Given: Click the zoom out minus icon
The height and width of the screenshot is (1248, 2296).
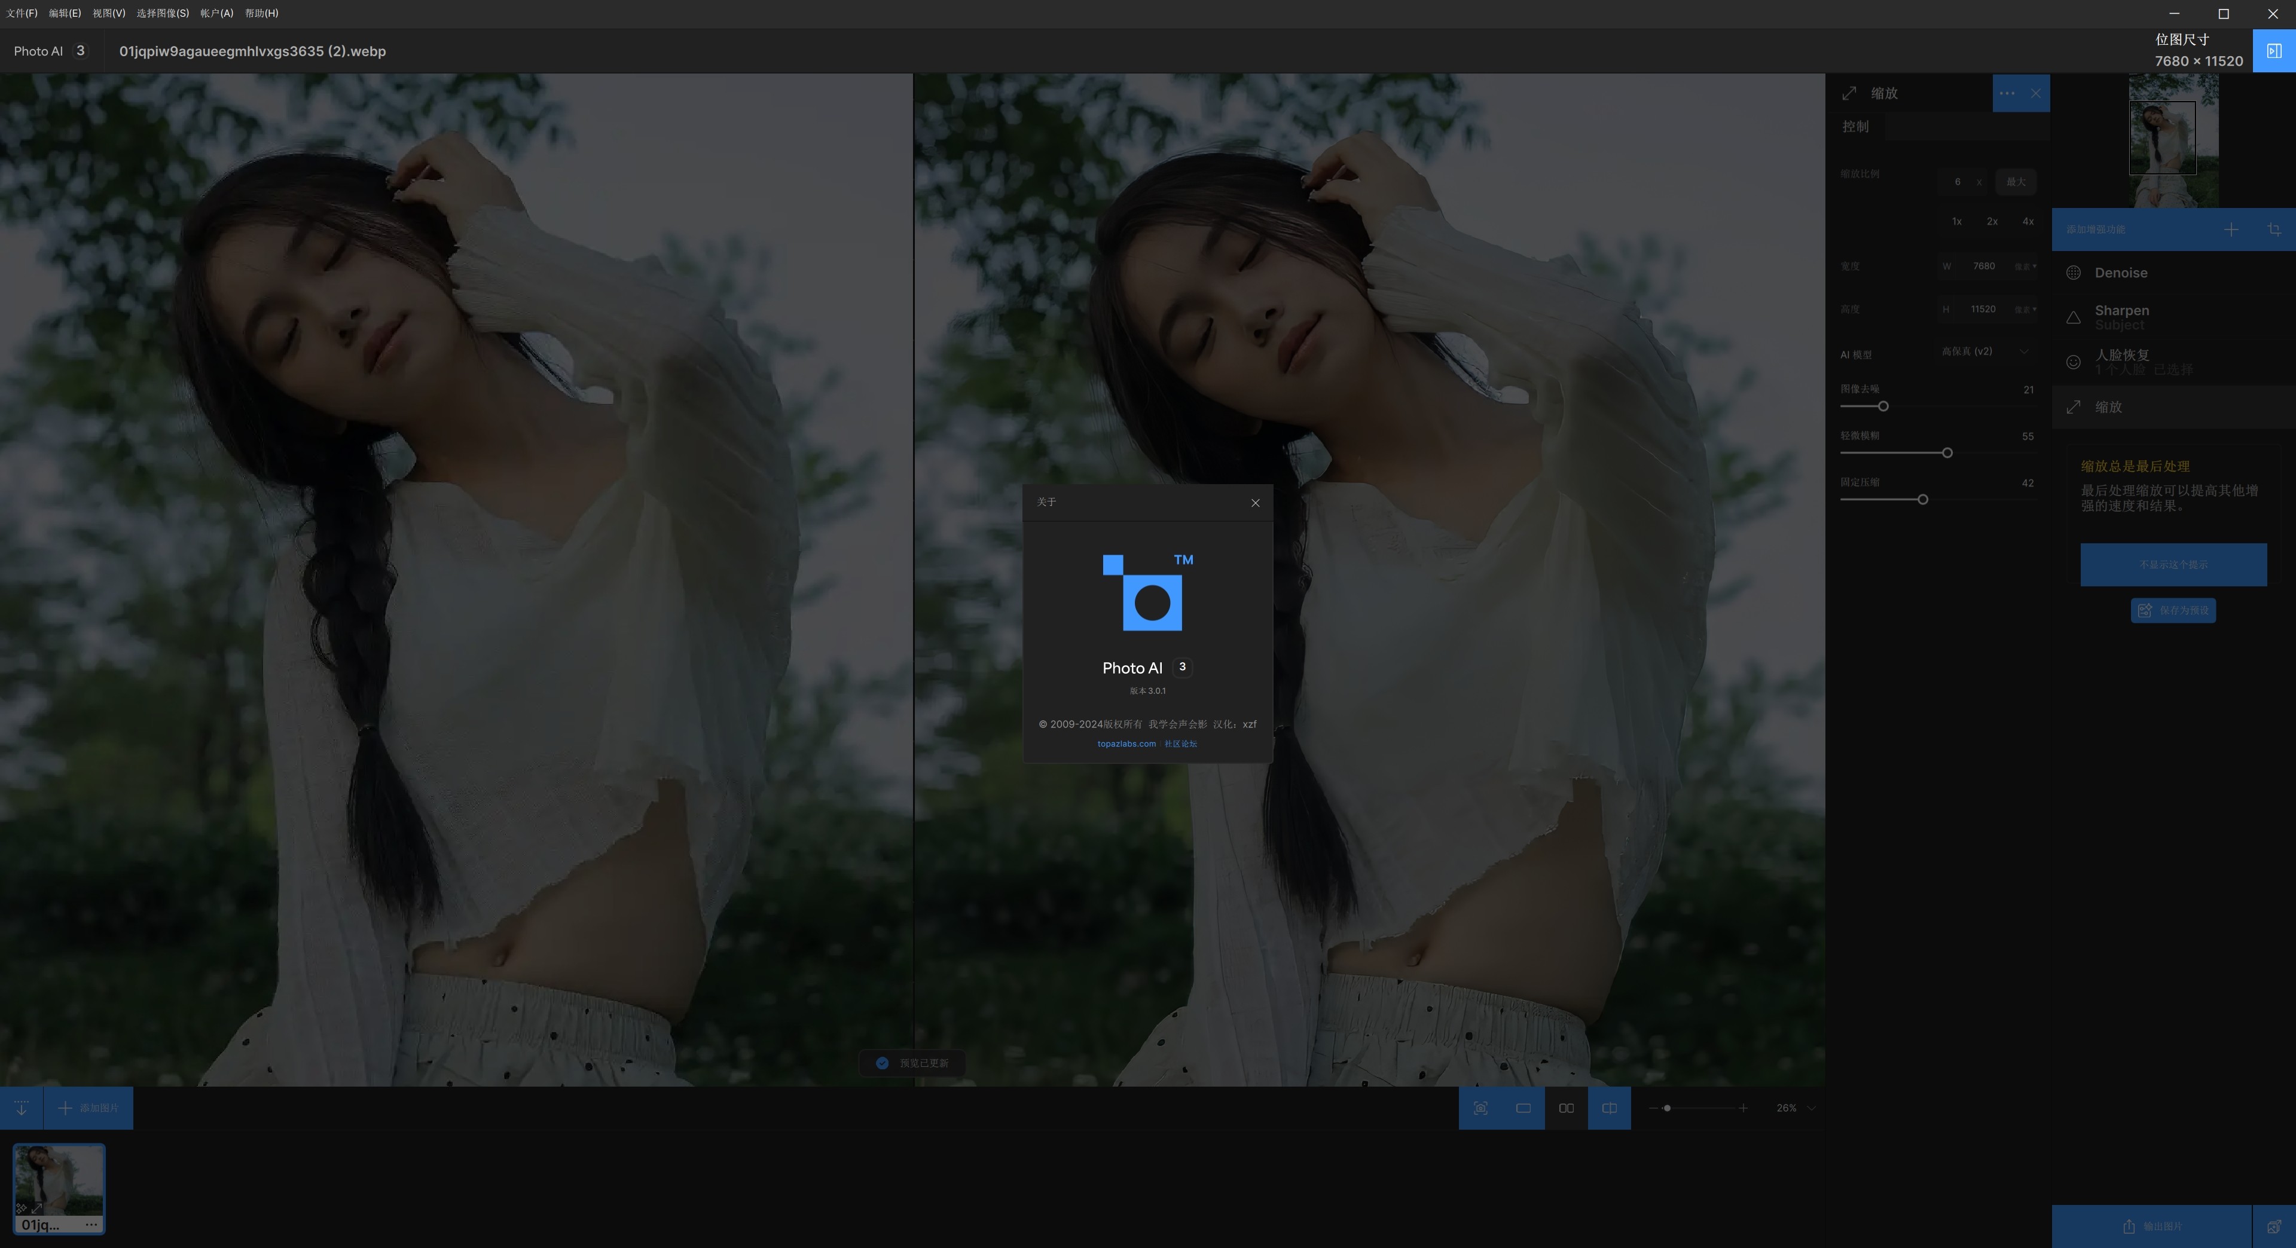Looking at the screenshot, I should [x=1653, y=1108].
